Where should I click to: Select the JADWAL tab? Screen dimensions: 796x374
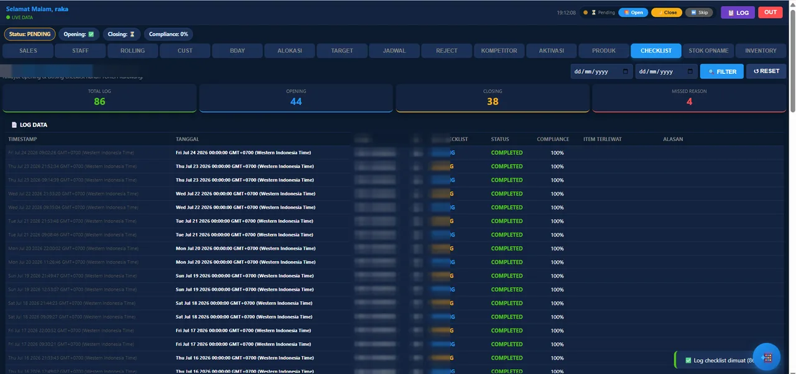[x=394, y=51]
